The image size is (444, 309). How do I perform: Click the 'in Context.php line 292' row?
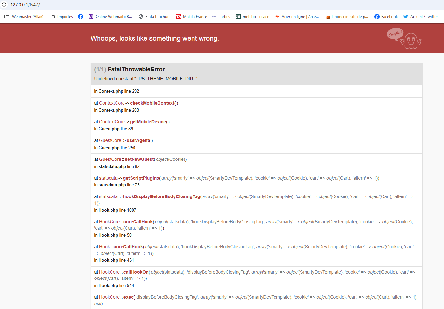(x=257, y=91)
